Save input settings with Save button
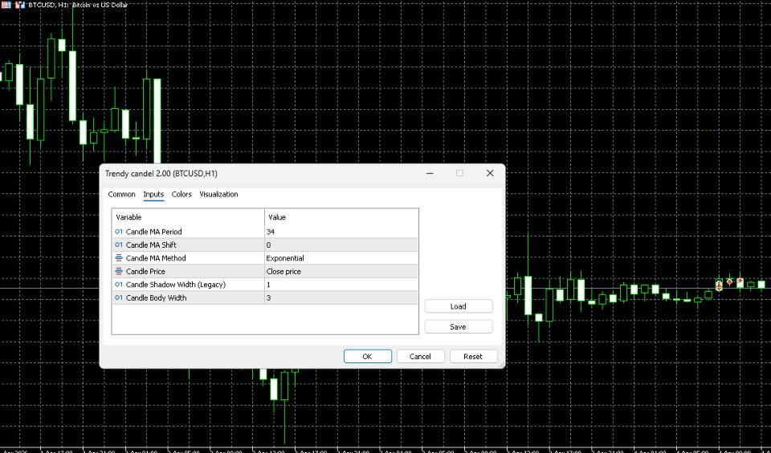This screenshot has height=453, width=771. point(459,326)
